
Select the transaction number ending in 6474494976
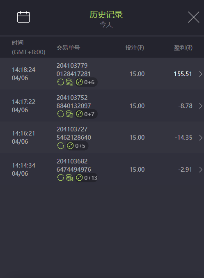74,165
